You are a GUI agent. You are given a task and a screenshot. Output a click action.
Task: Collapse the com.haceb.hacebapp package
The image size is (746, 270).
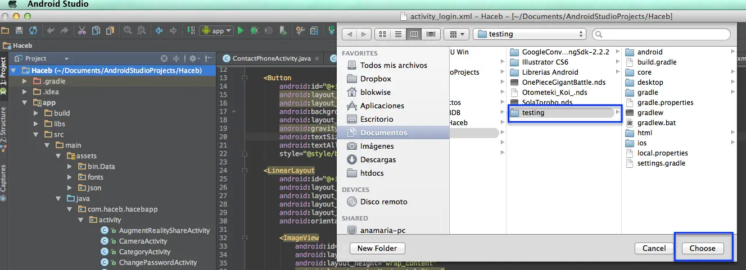(69, 209)
